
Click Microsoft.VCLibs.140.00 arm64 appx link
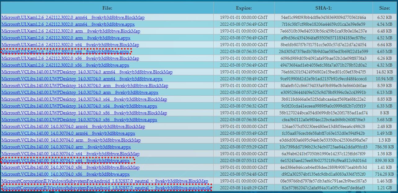coord(68,134)
